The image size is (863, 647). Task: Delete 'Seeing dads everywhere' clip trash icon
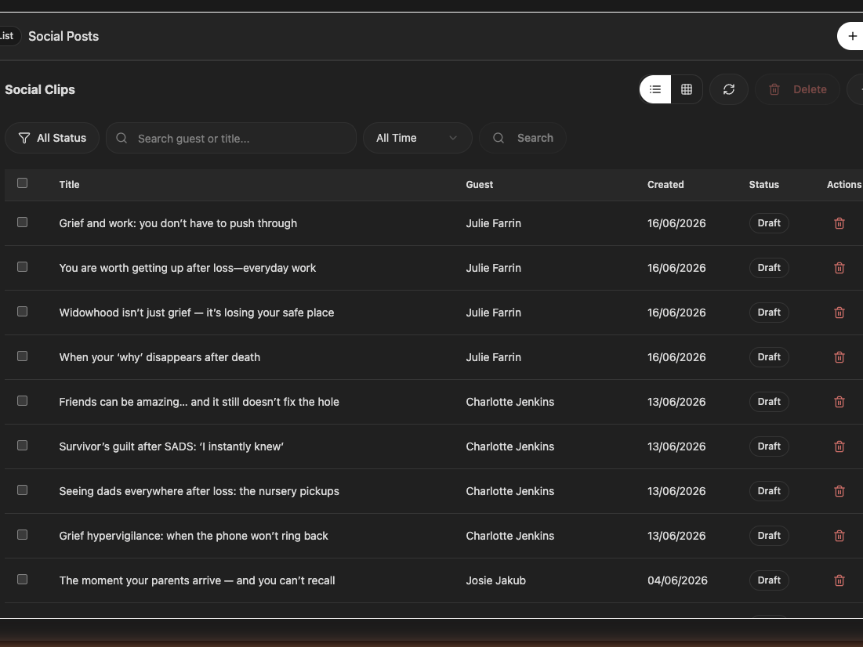tap(839, 491)
